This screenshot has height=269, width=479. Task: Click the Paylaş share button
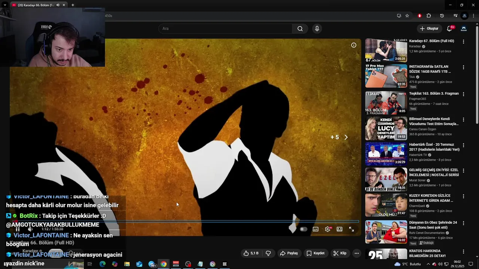(x=289, y=253)
